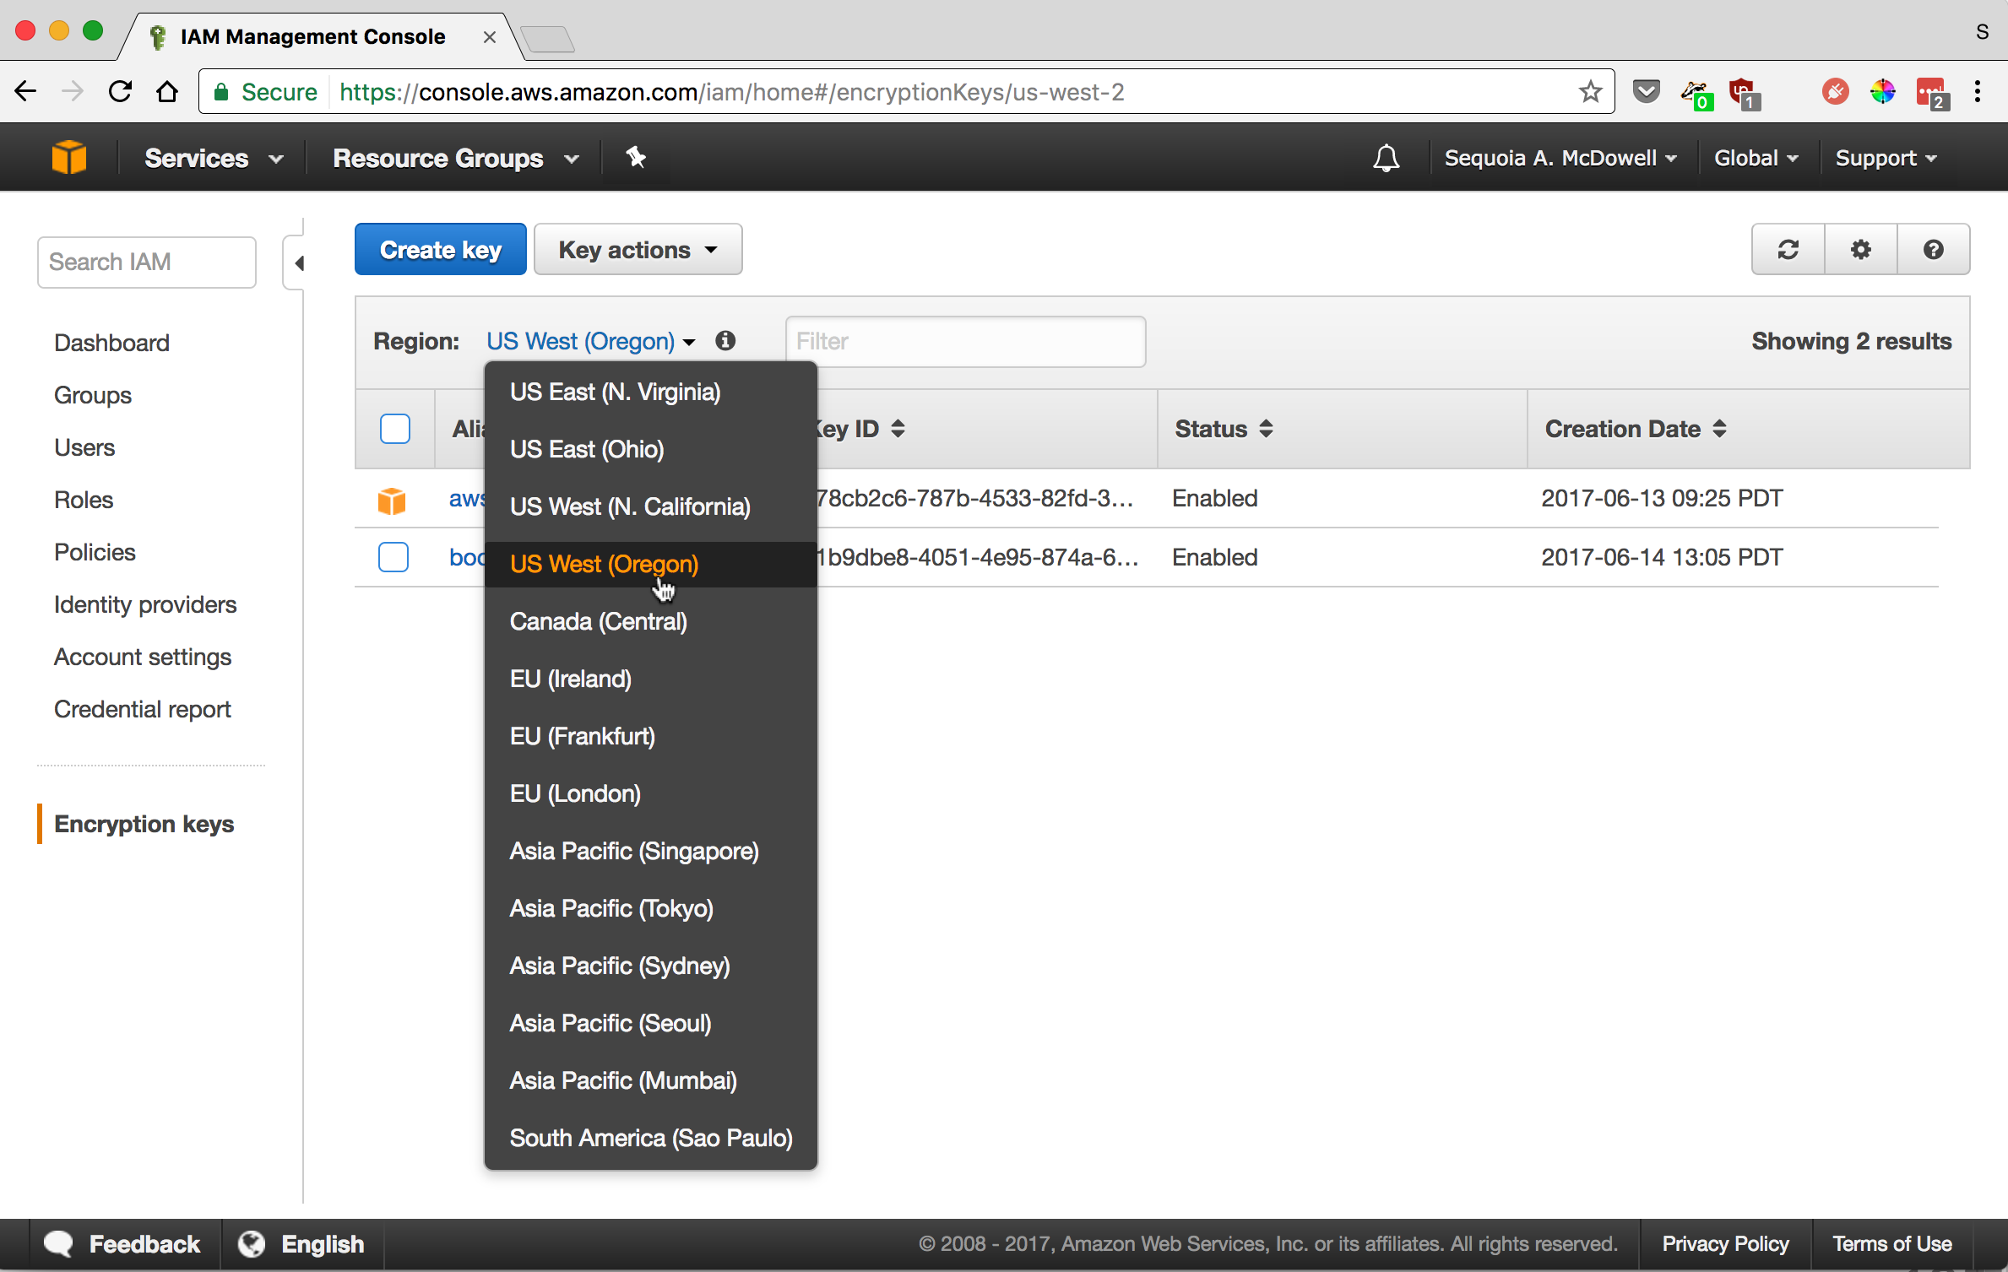Click the color wheel extension icon
Screen dimensions: 2008x1272
tap(1882, 91)
